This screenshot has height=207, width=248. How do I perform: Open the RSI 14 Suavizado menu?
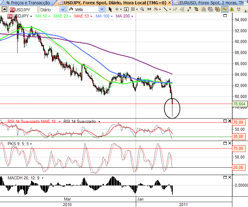tap(99, 122)
